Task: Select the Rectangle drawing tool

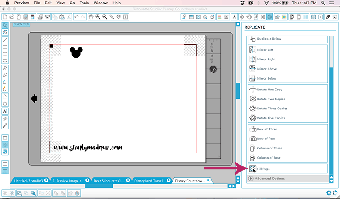Action: point(5,47)
